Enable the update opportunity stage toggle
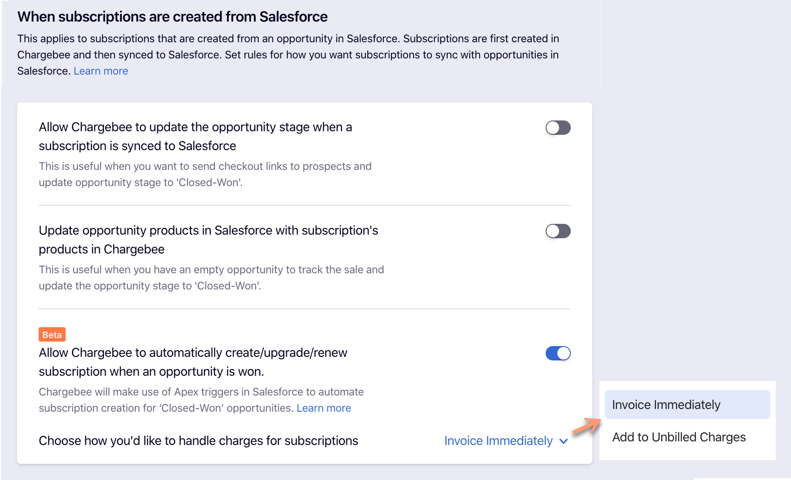Image resolution: width=791 pixels, height=480 pixels. click(x=558, y=128)
